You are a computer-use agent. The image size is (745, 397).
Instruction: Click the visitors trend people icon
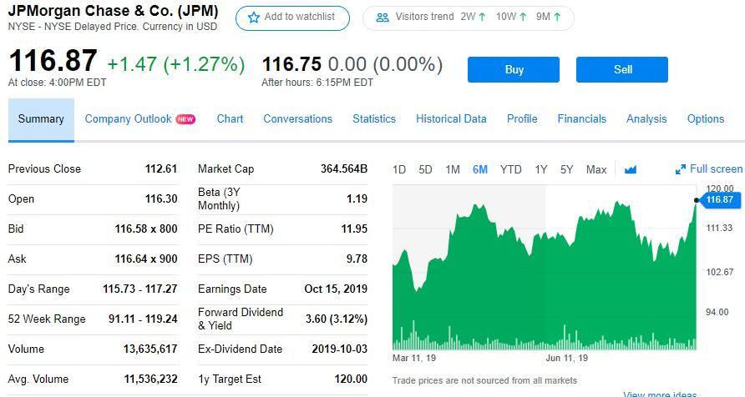coord(383,18)
